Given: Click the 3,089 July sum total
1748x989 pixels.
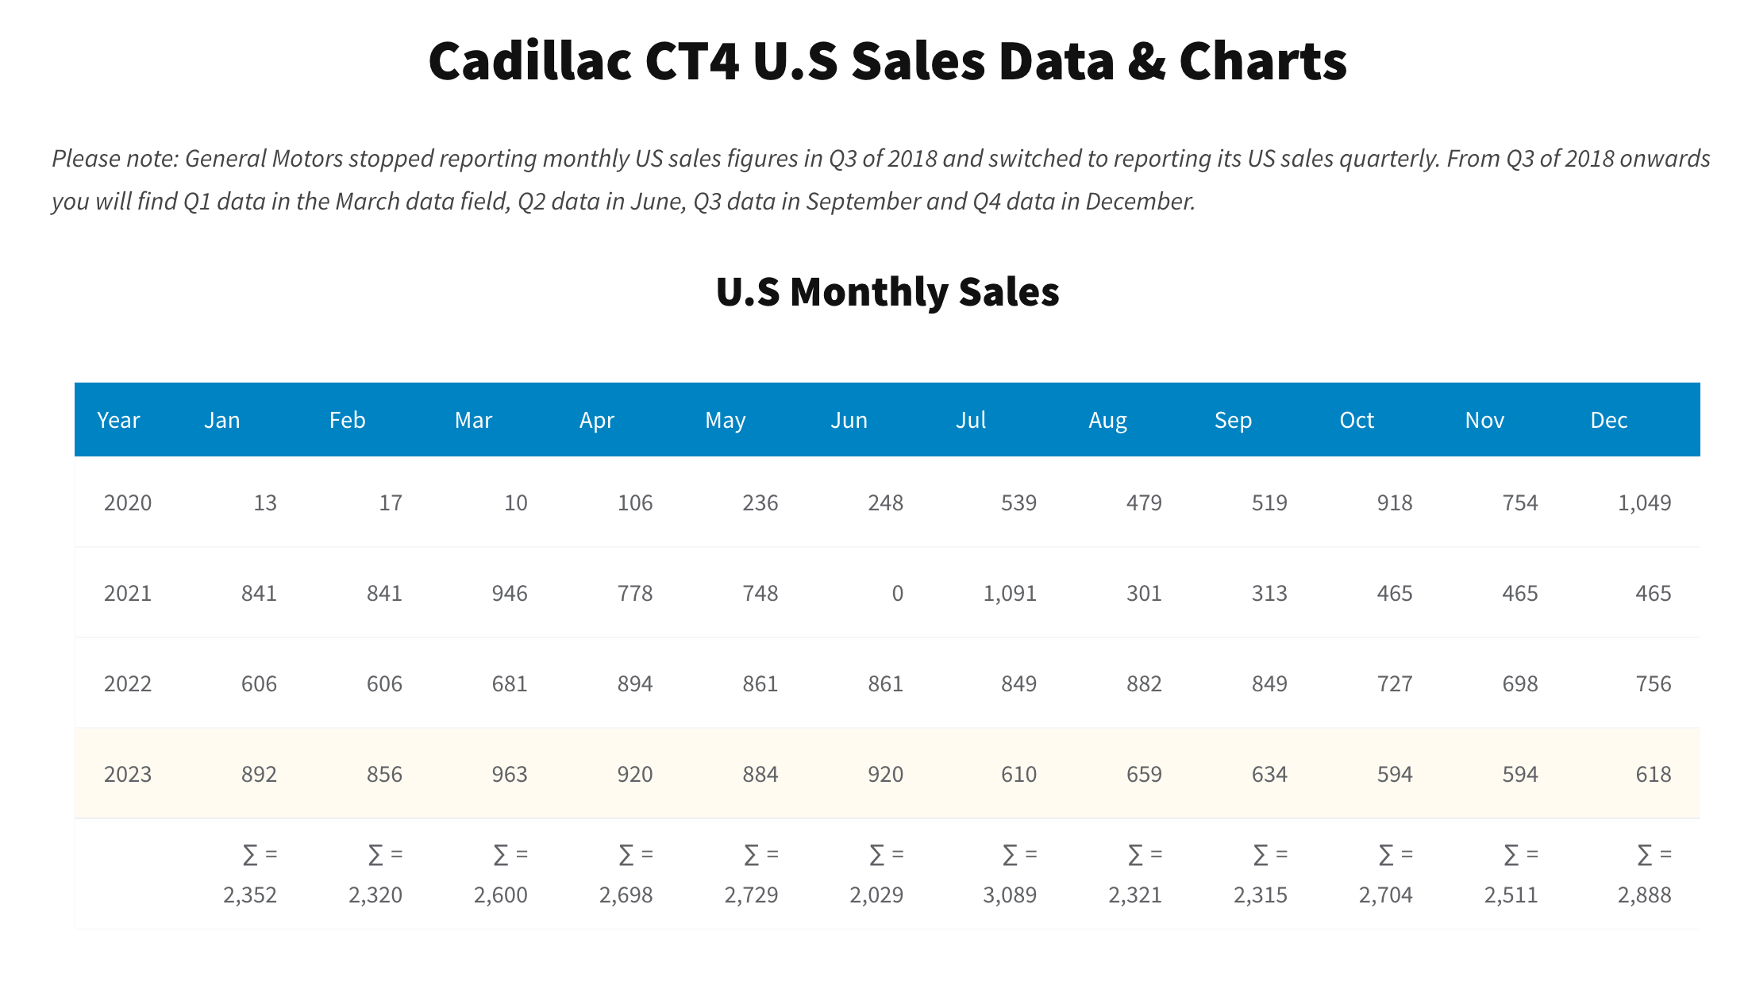Looking at the screenshot, I should click(1010, 895).
